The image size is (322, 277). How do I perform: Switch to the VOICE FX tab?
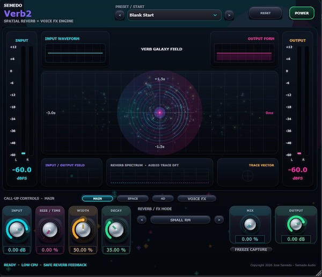[x=197, y=199]
